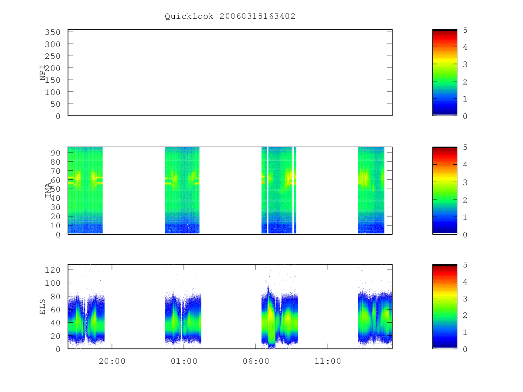The height and width of the screenshot is (392, 523).
Task: Click the 06:00 time tick label
Action: (256, 361)
